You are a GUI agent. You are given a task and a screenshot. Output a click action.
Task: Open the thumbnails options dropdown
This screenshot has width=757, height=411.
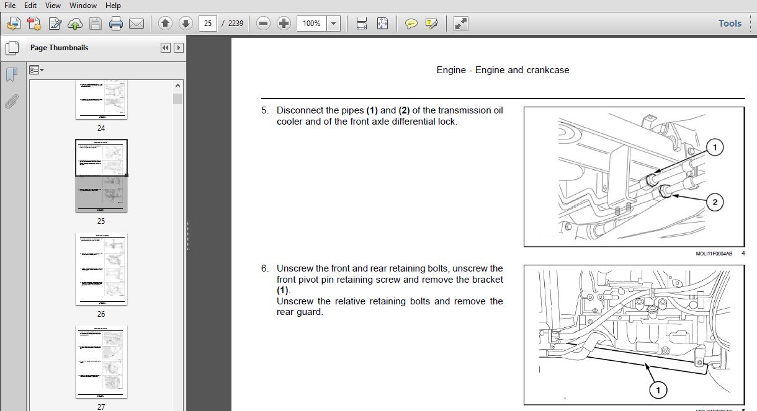[37, 70]
